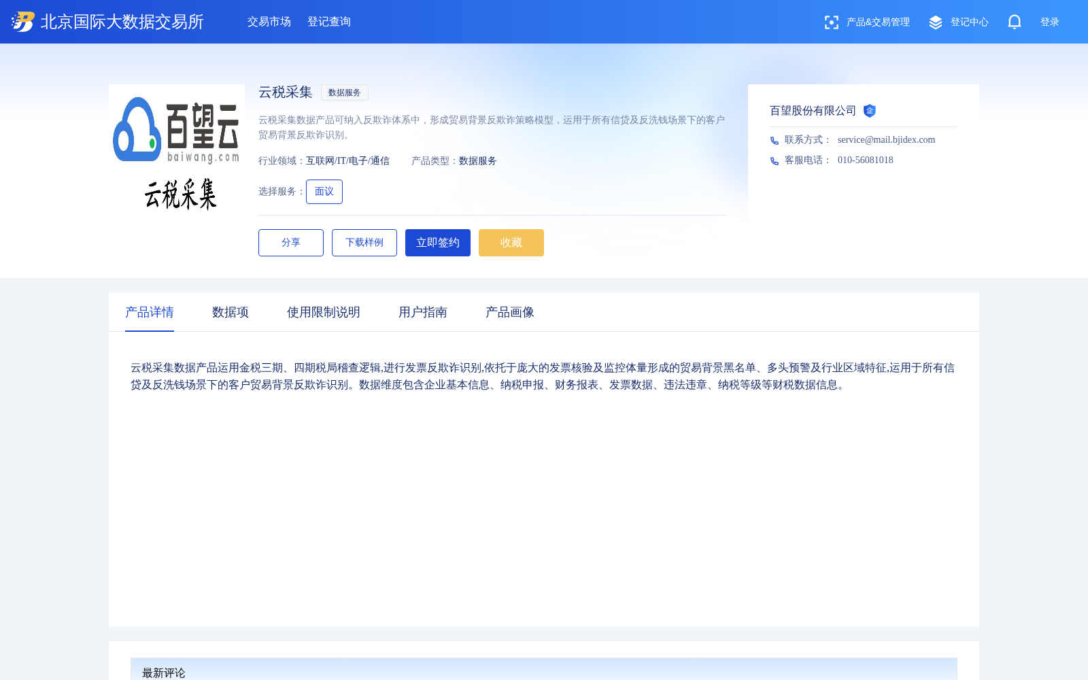
Task: Click the enterprise verified shield badge
Action: [x=869, y=111]
